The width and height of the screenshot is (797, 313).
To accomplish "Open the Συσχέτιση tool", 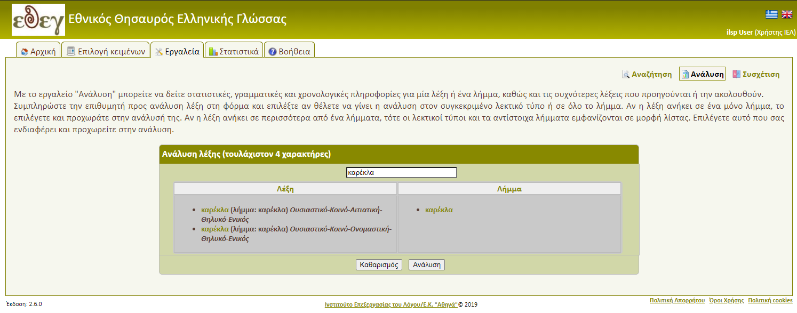I will pos(756,74).
